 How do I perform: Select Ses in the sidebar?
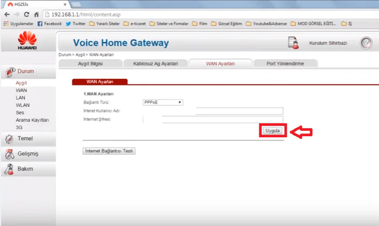20,112
